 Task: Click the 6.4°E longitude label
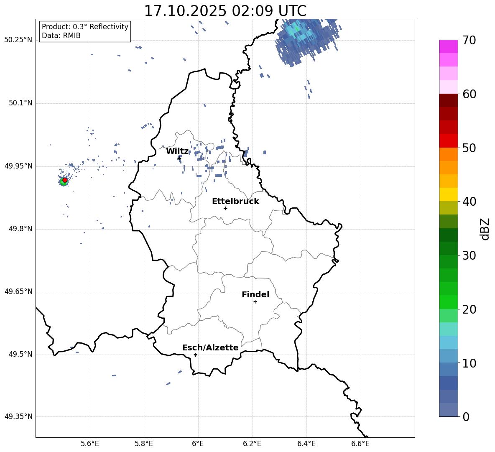coord(306,444)
